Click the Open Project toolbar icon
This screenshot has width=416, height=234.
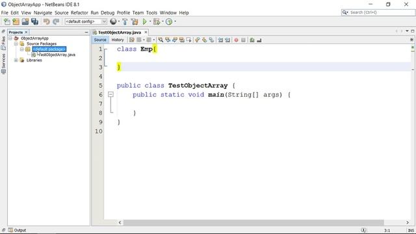tap(25, 21)
